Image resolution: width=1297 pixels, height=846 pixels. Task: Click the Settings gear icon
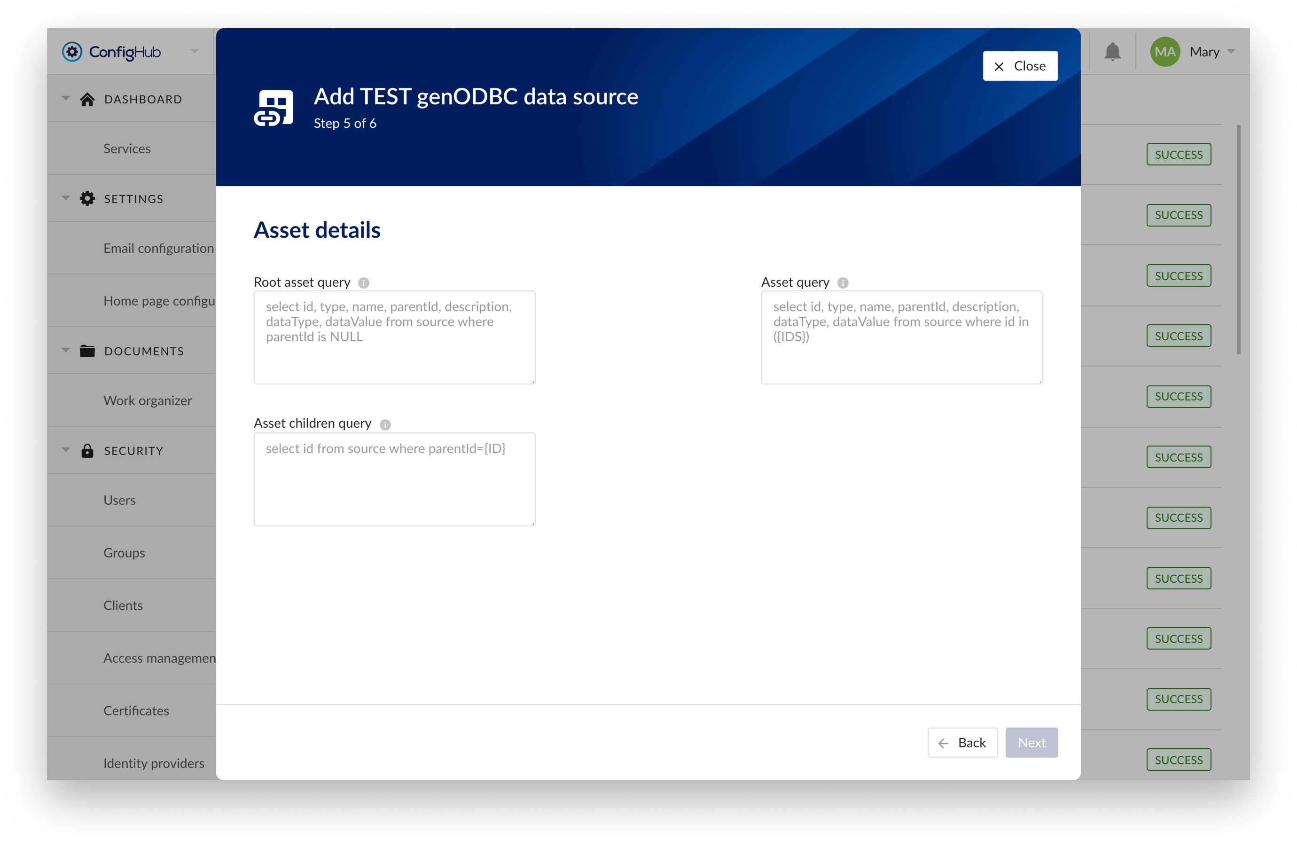pyautogui.click(x=87, y=198)
